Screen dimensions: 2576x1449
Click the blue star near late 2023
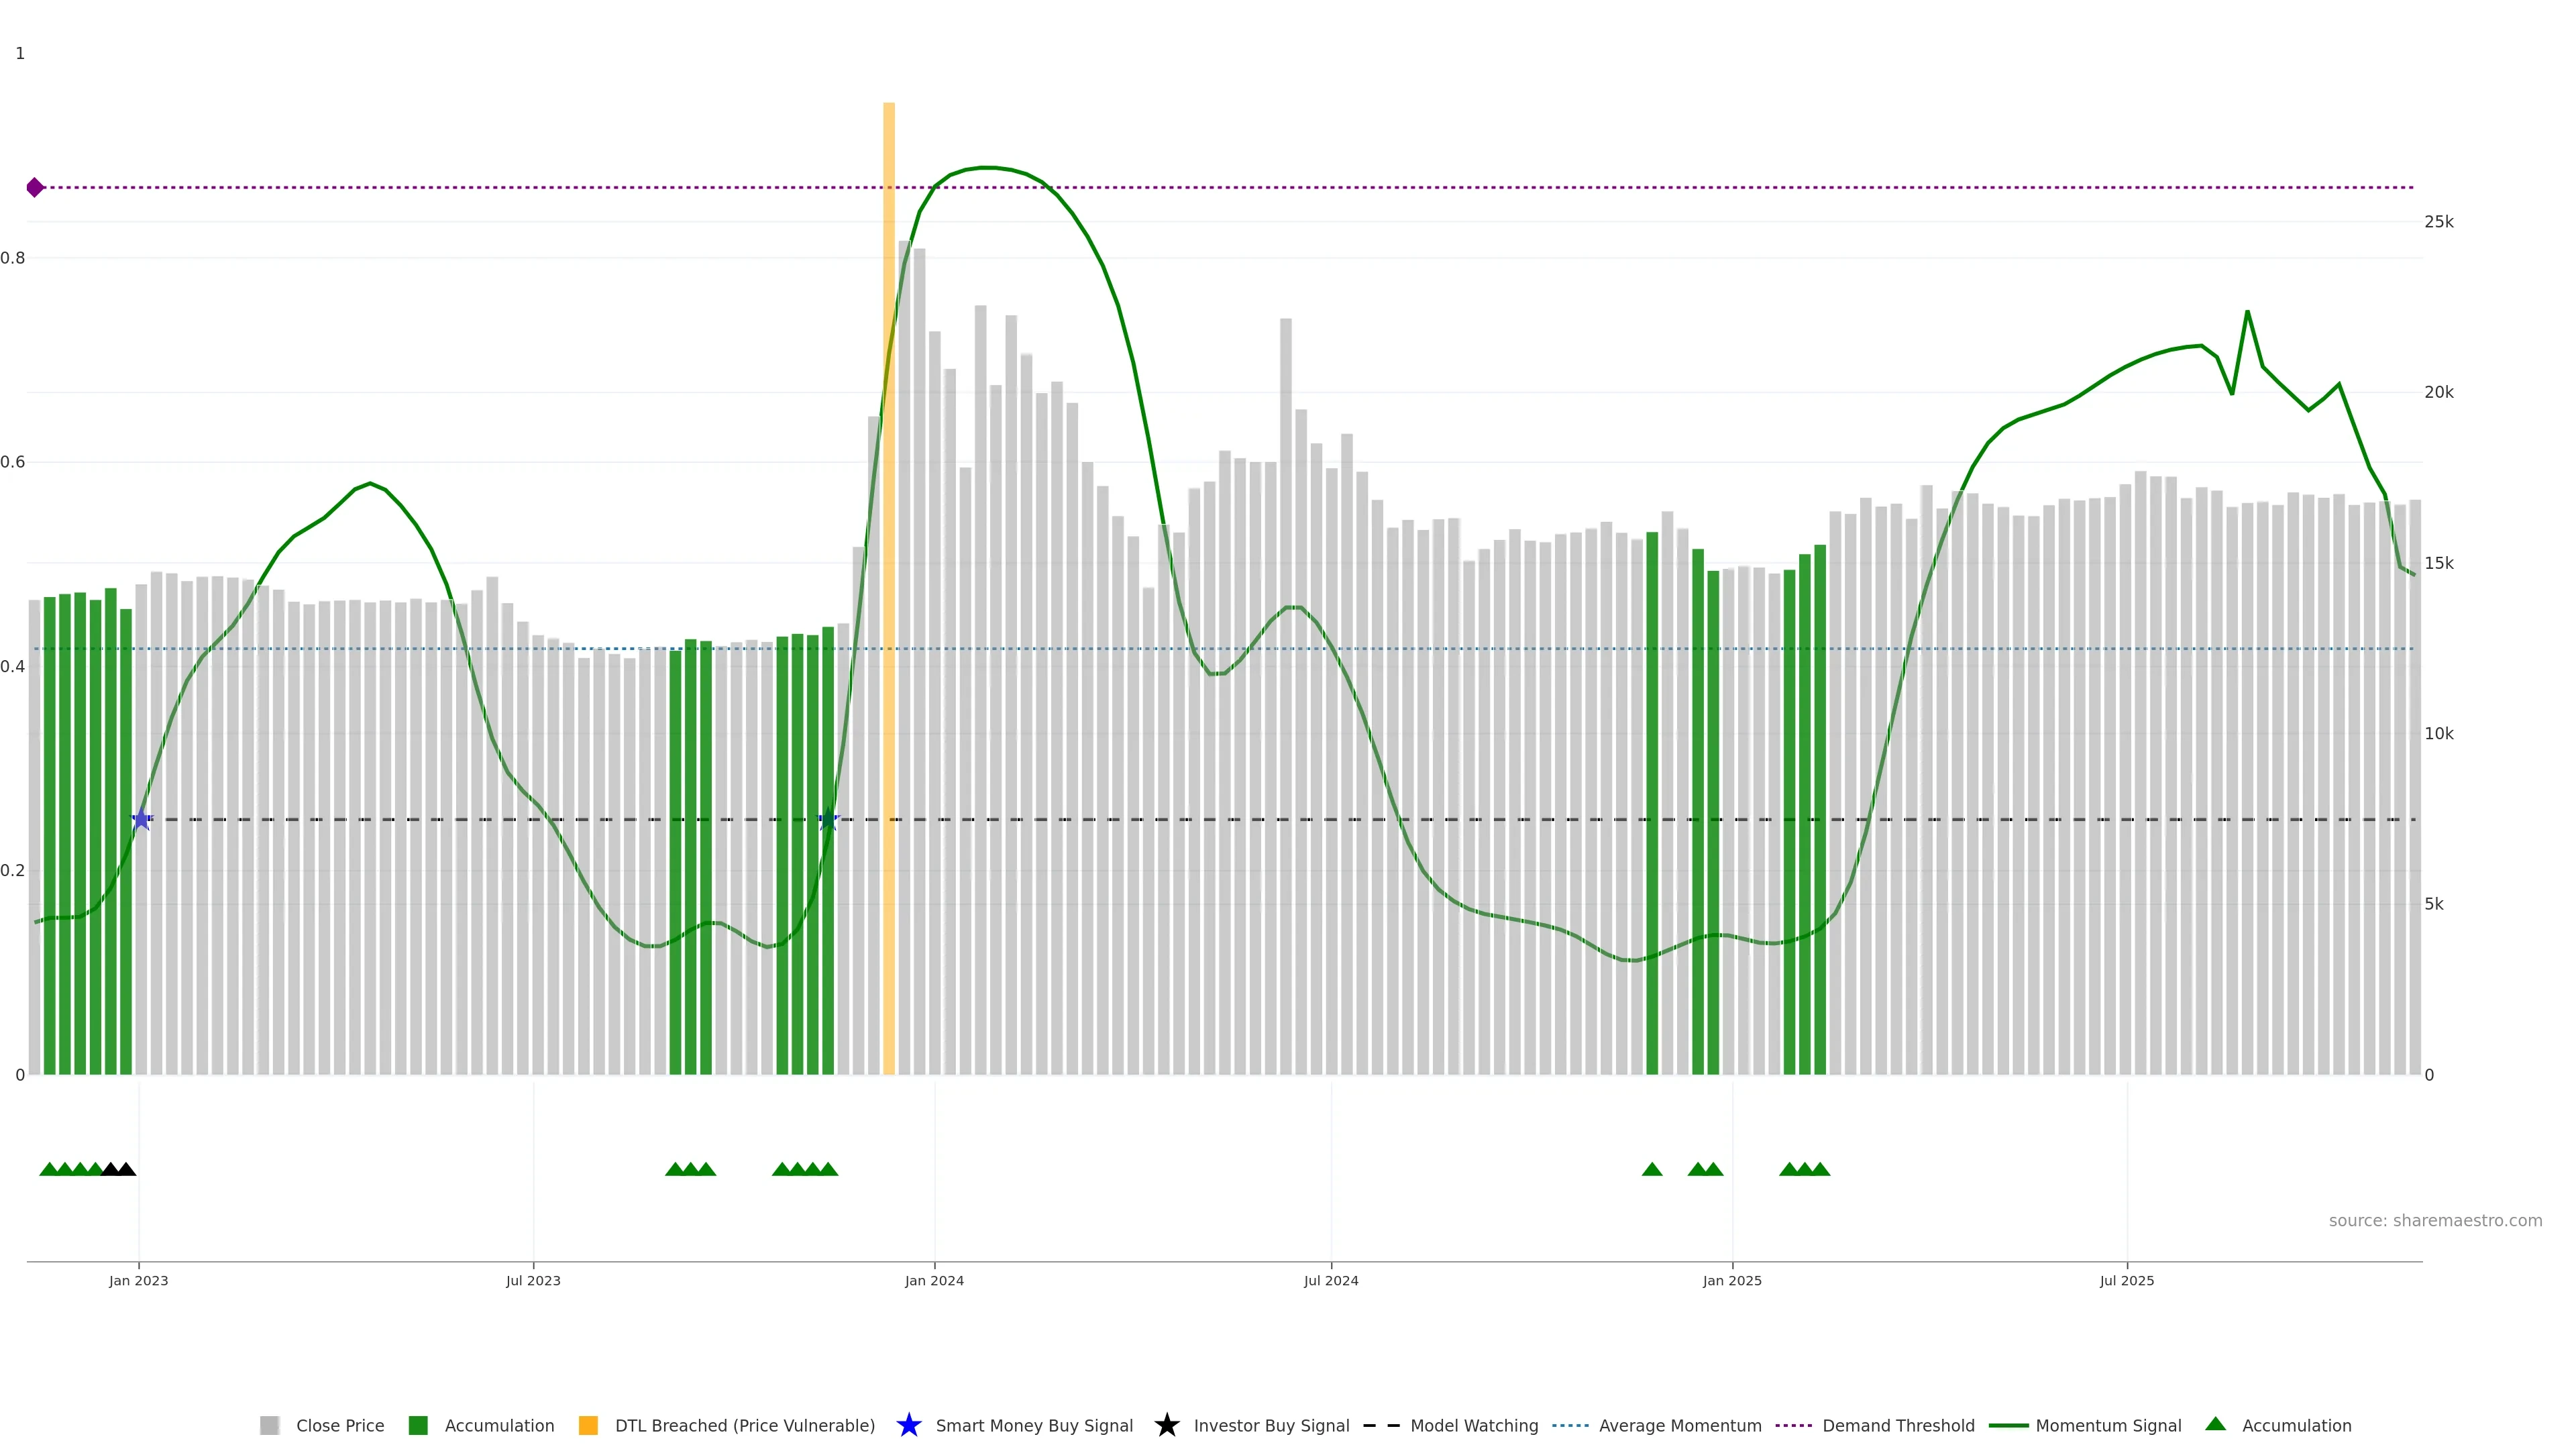pos(828,820)
